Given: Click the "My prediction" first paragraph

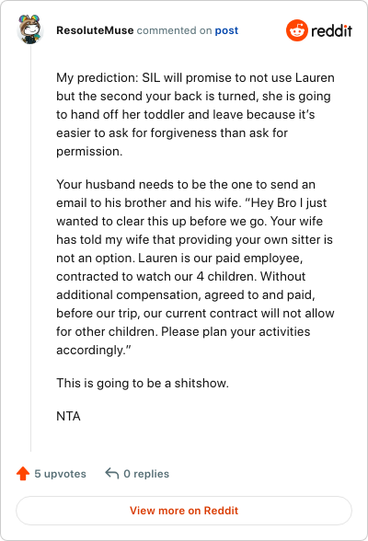Looking at the screenshot, I should point(195,114).
